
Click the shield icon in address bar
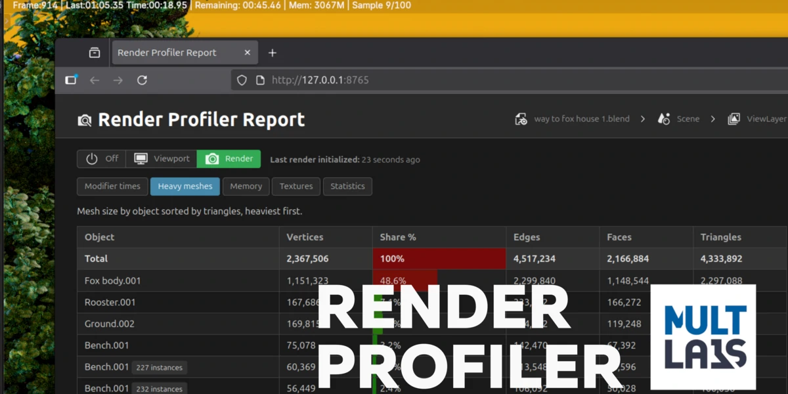point(242,79)
